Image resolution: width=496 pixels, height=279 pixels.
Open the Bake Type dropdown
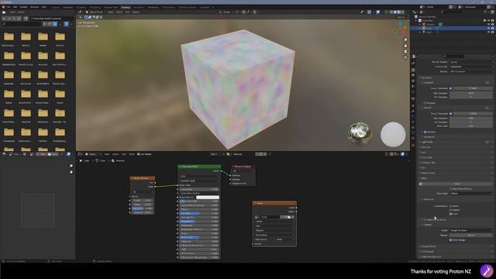[471, 193]
